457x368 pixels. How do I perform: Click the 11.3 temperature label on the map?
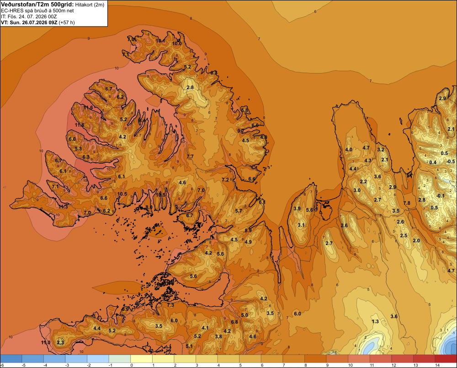63,207
